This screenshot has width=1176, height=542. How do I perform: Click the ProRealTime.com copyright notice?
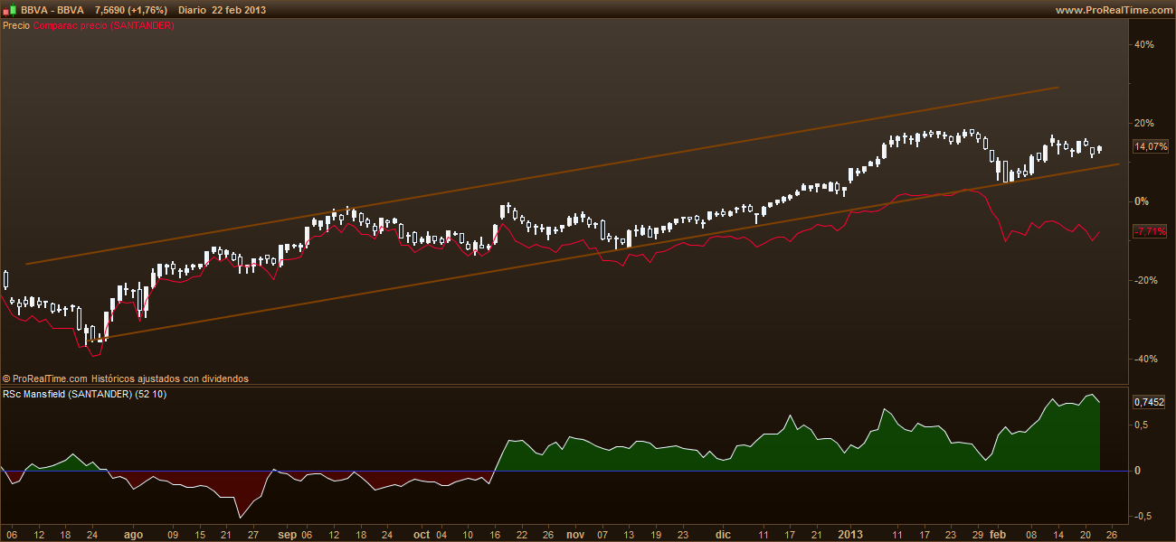[x=126, y=378]
